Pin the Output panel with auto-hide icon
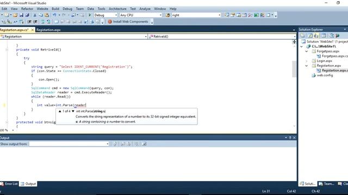Image resolution: width=348 pixels, height=195 pixels. (290, 138)
